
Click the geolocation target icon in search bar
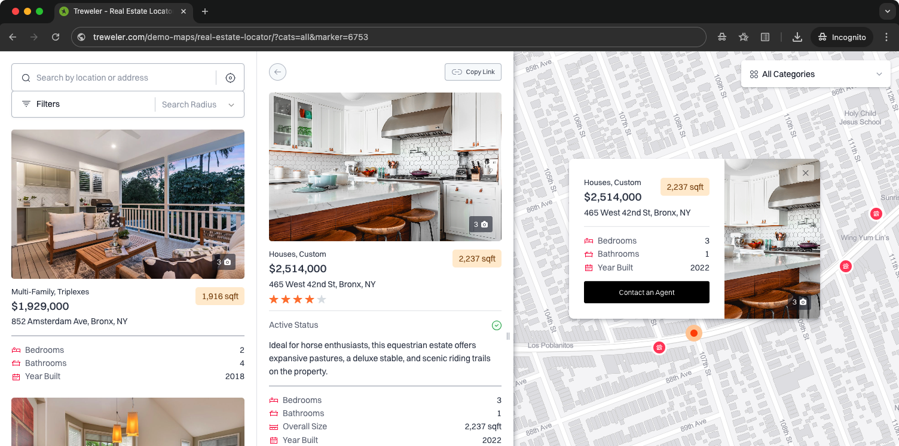230,78
